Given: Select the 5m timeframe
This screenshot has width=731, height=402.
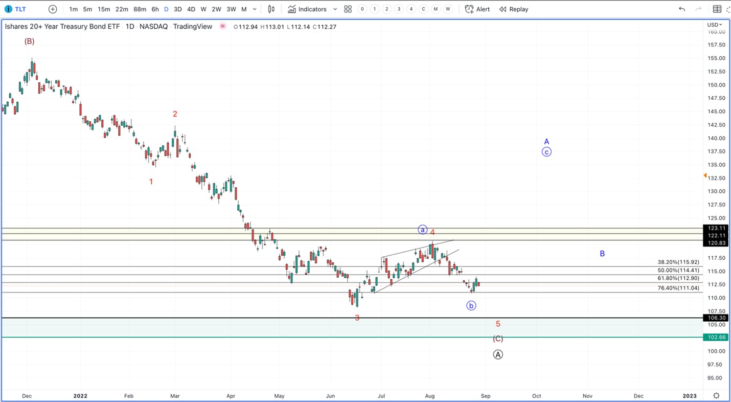Looking at the screenshot, I should coord(88,9).
